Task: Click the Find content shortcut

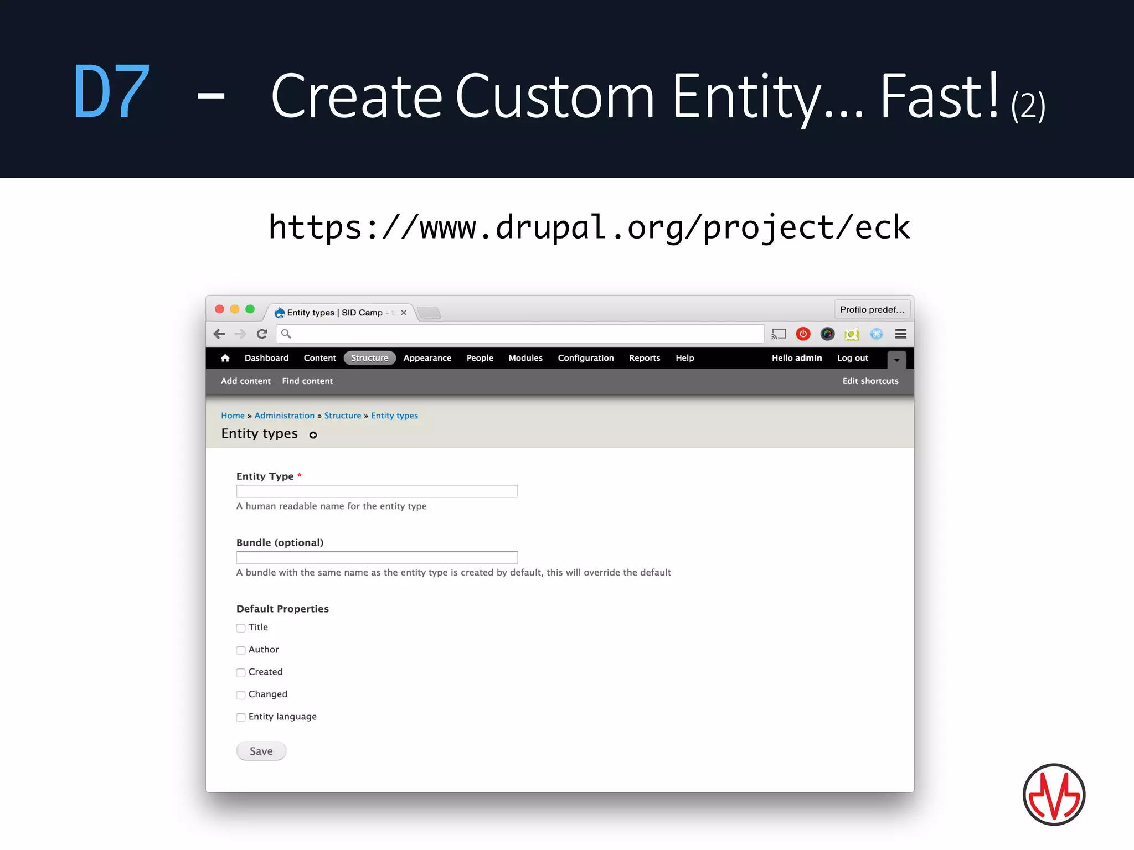Action: [x=307, y=381]
